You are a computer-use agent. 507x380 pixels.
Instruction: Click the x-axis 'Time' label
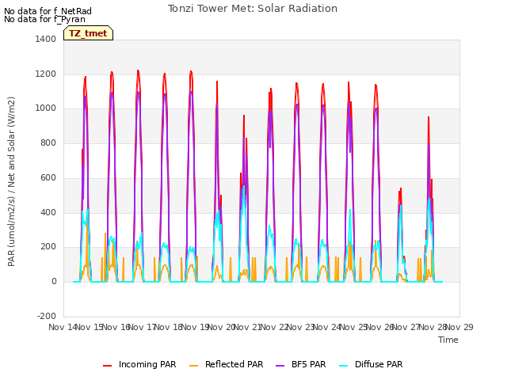click(448, 340)
